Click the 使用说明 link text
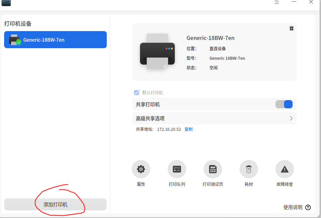The image size is (321, 218). 293,207
